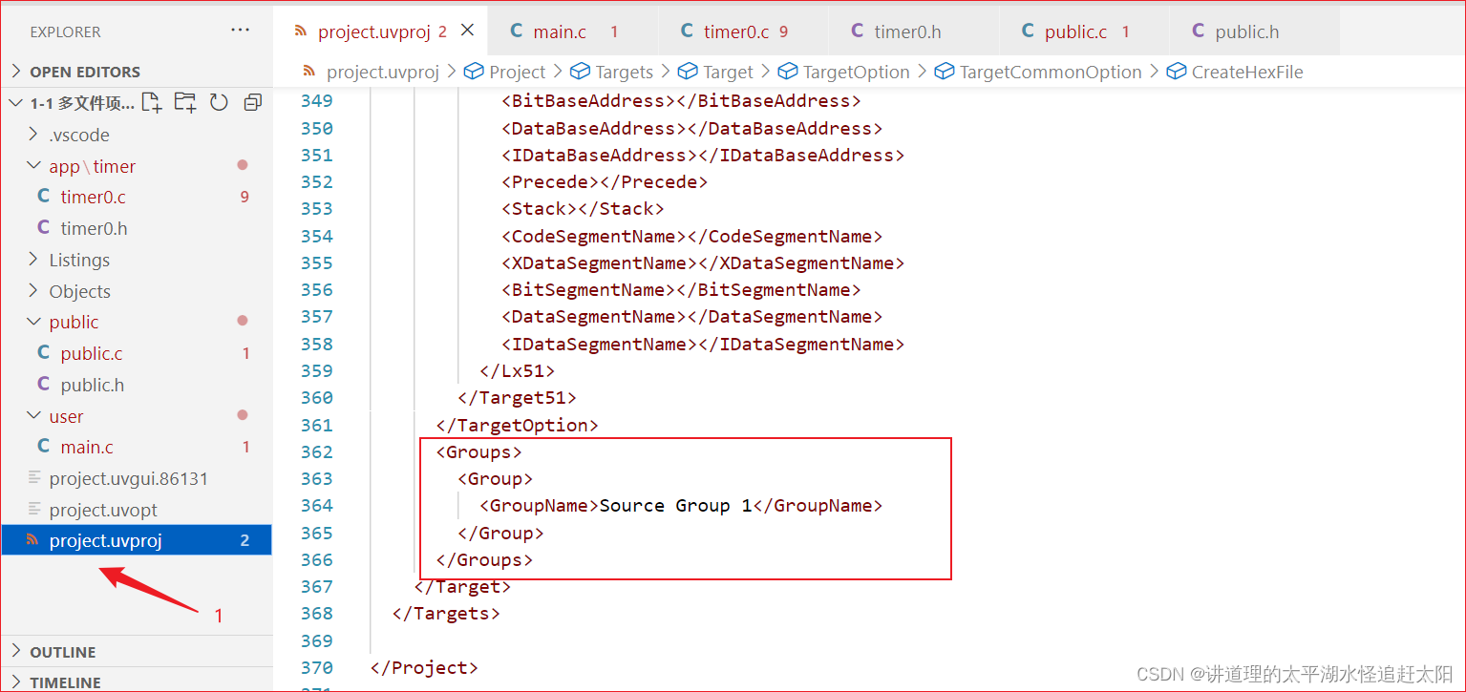Viewport: 1466px width, 692px height.
Task: Click the file icon of project.uvopt
Action: (x=35, y=509)
